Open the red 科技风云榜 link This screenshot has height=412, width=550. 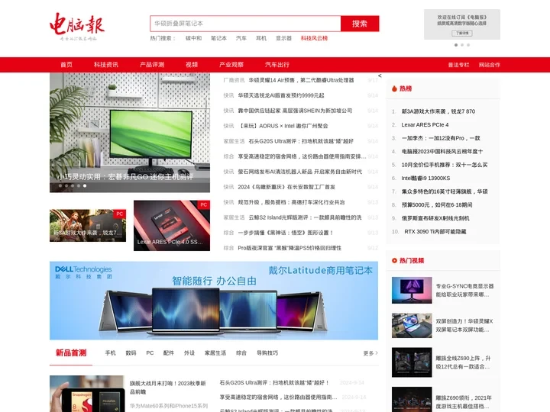314,38
